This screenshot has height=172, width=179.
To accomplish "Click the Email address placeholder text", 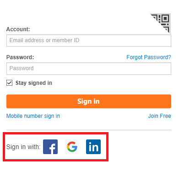I will coord(44,40).
